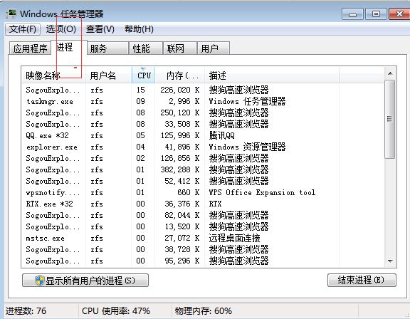Close the Task Manager window
Viewport: 410px width, 319px height.
[x=399, y=14]
